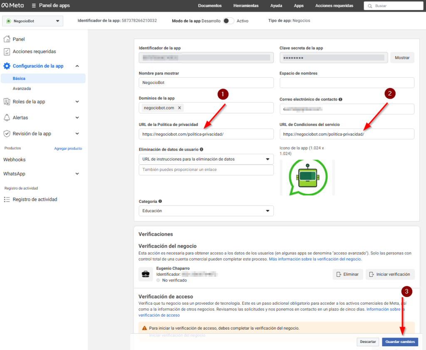Screen dimensions: 426x350
Task: Click the Agregar producto link
Action: [68, 148]
